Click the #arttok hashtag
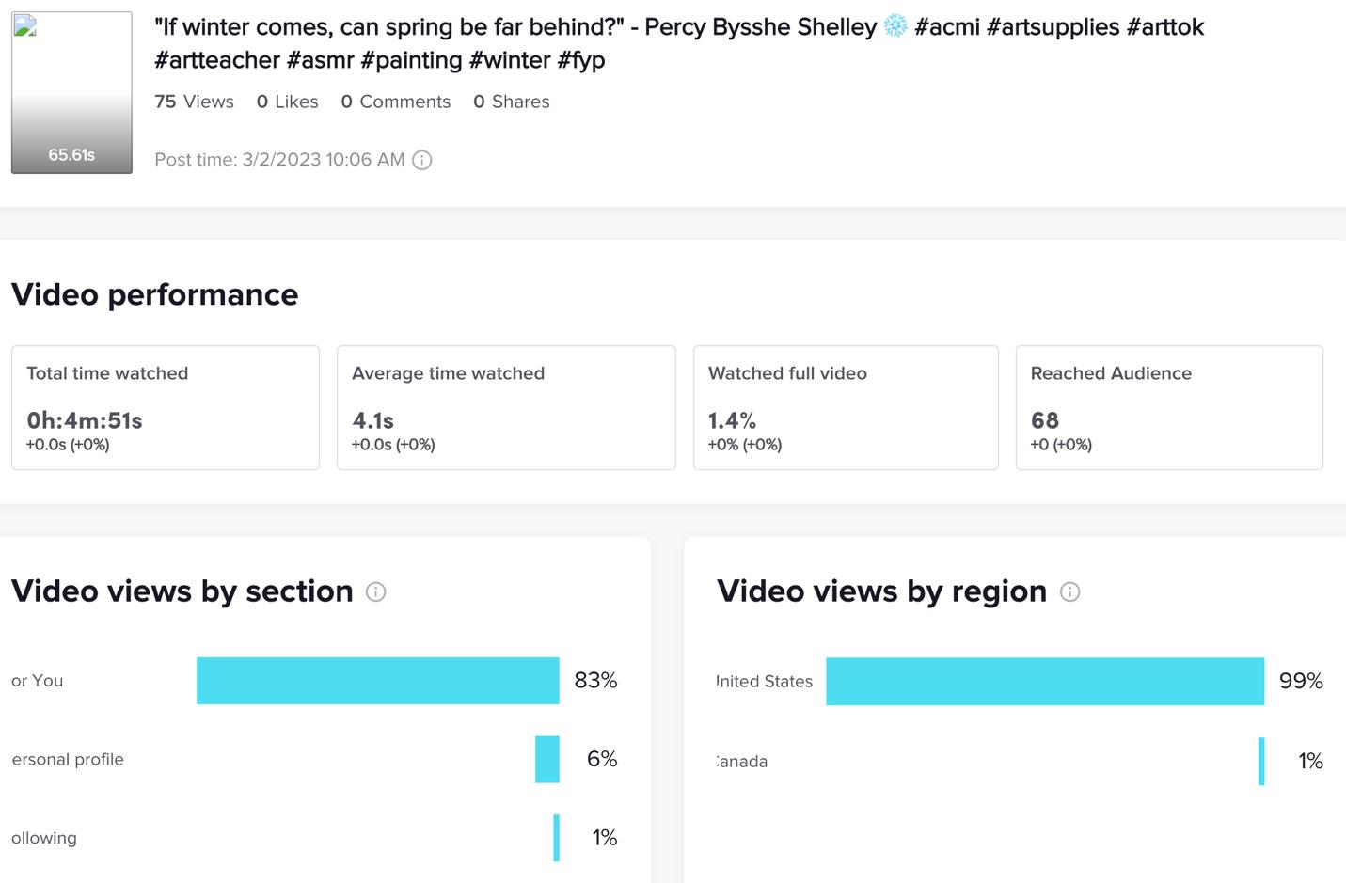The width and height of the screenshot is (1346, 883). (x=1164, y=27)
